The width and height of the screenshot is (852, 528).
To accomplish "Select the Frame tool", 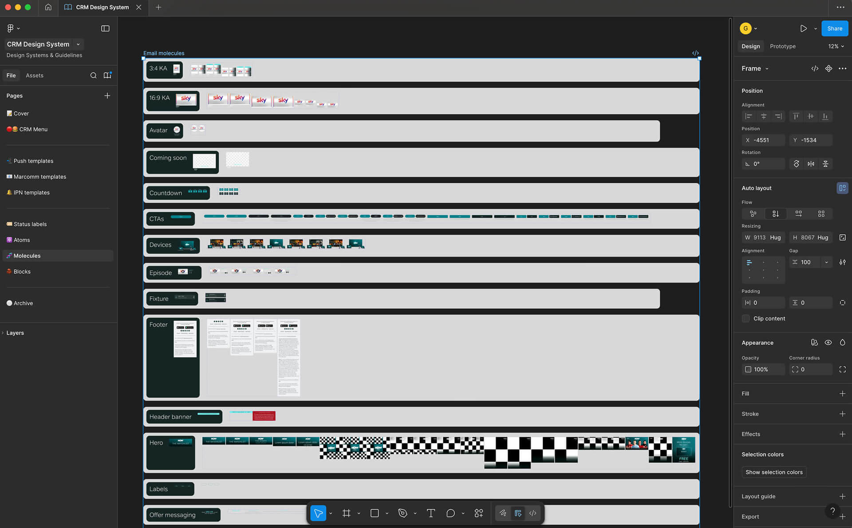I will point(347,513).
